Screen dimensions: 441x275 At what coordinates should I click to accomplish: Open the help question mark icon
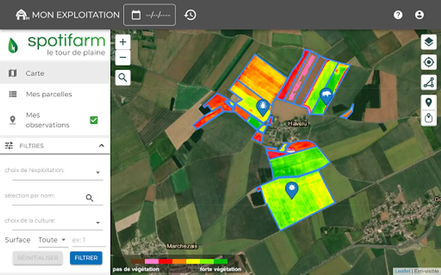[x=398, y=15]
